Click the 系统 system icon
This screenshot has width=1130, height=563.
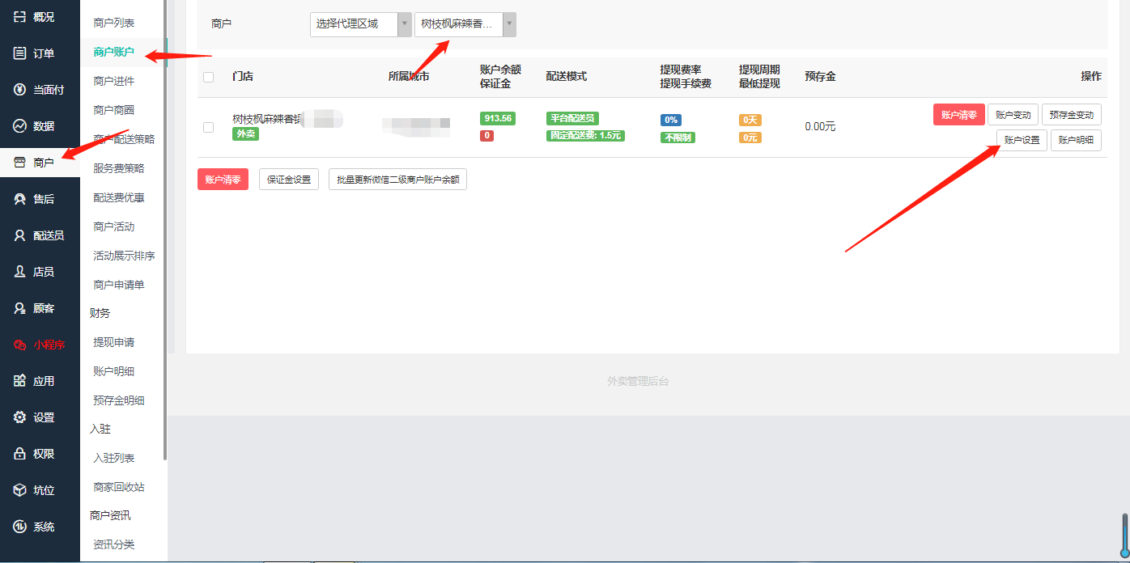click(x=20, y=527)
